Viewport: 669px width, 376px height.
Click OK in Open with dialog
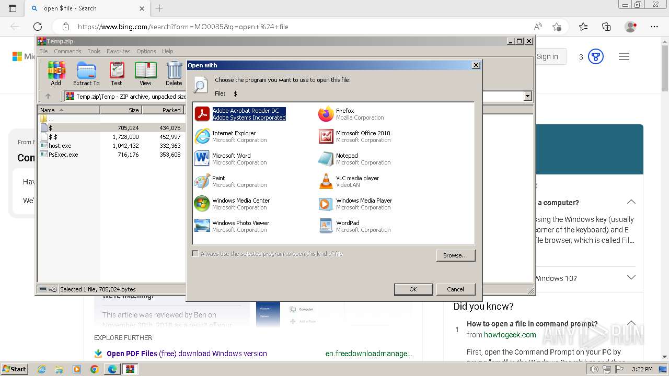pos(413,289)
